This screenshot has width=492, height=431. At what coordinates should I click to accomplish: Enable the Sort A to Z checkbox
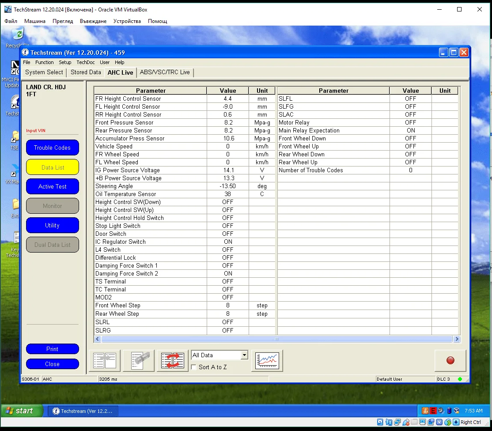pos(194,367)
